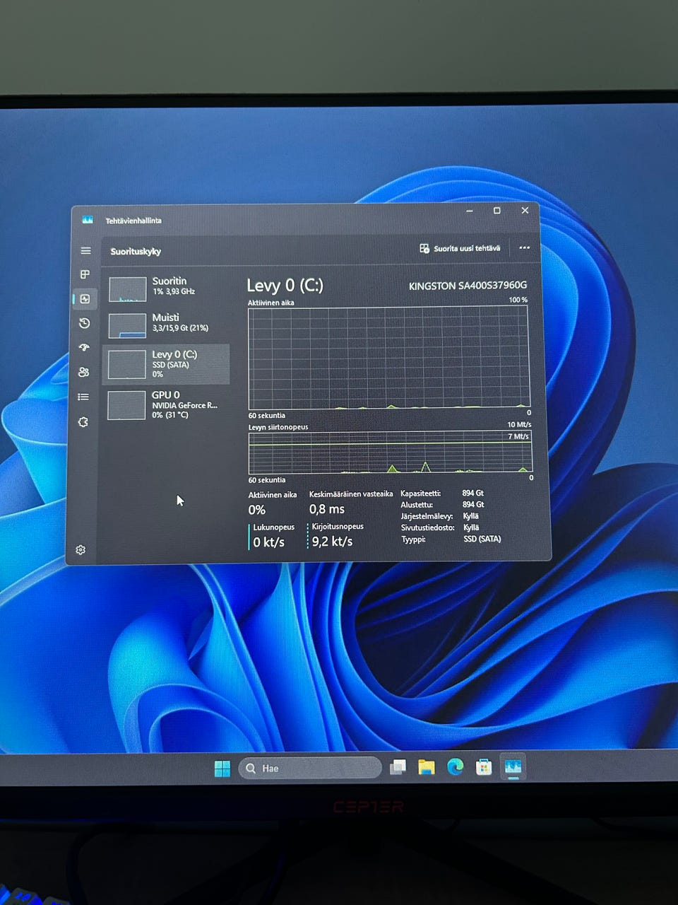
Task: Click the Suoritin mini graph thumbnail
Action: (x=128, y=289)
